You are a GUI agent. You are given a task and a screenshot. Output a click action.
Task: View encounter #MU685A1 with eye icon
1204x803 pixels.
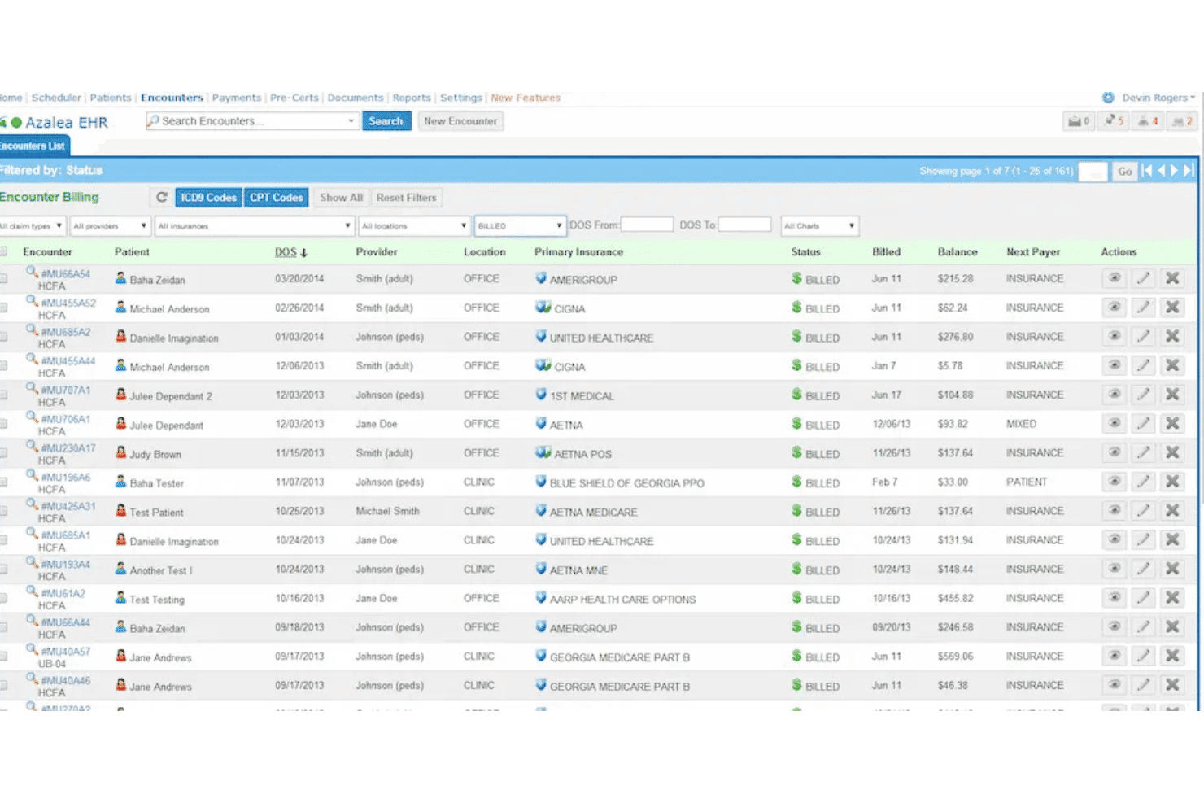click(1115, 539)
